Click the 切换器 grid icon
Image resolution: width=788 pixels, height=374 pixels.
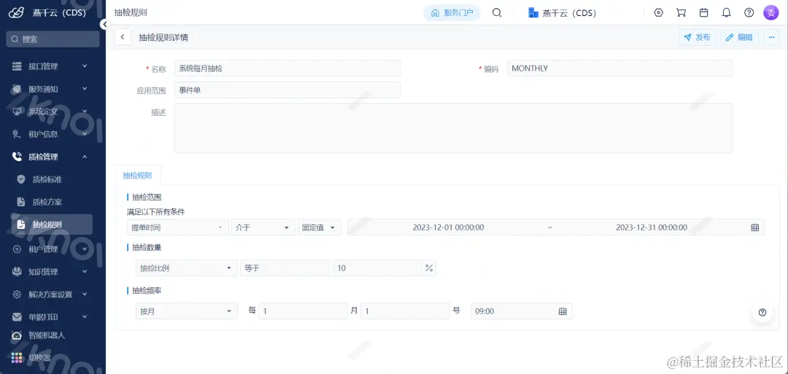pyautogui.click(x=17, y=358)
